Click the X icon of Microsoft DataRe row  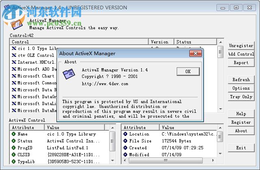coord(14,110)
